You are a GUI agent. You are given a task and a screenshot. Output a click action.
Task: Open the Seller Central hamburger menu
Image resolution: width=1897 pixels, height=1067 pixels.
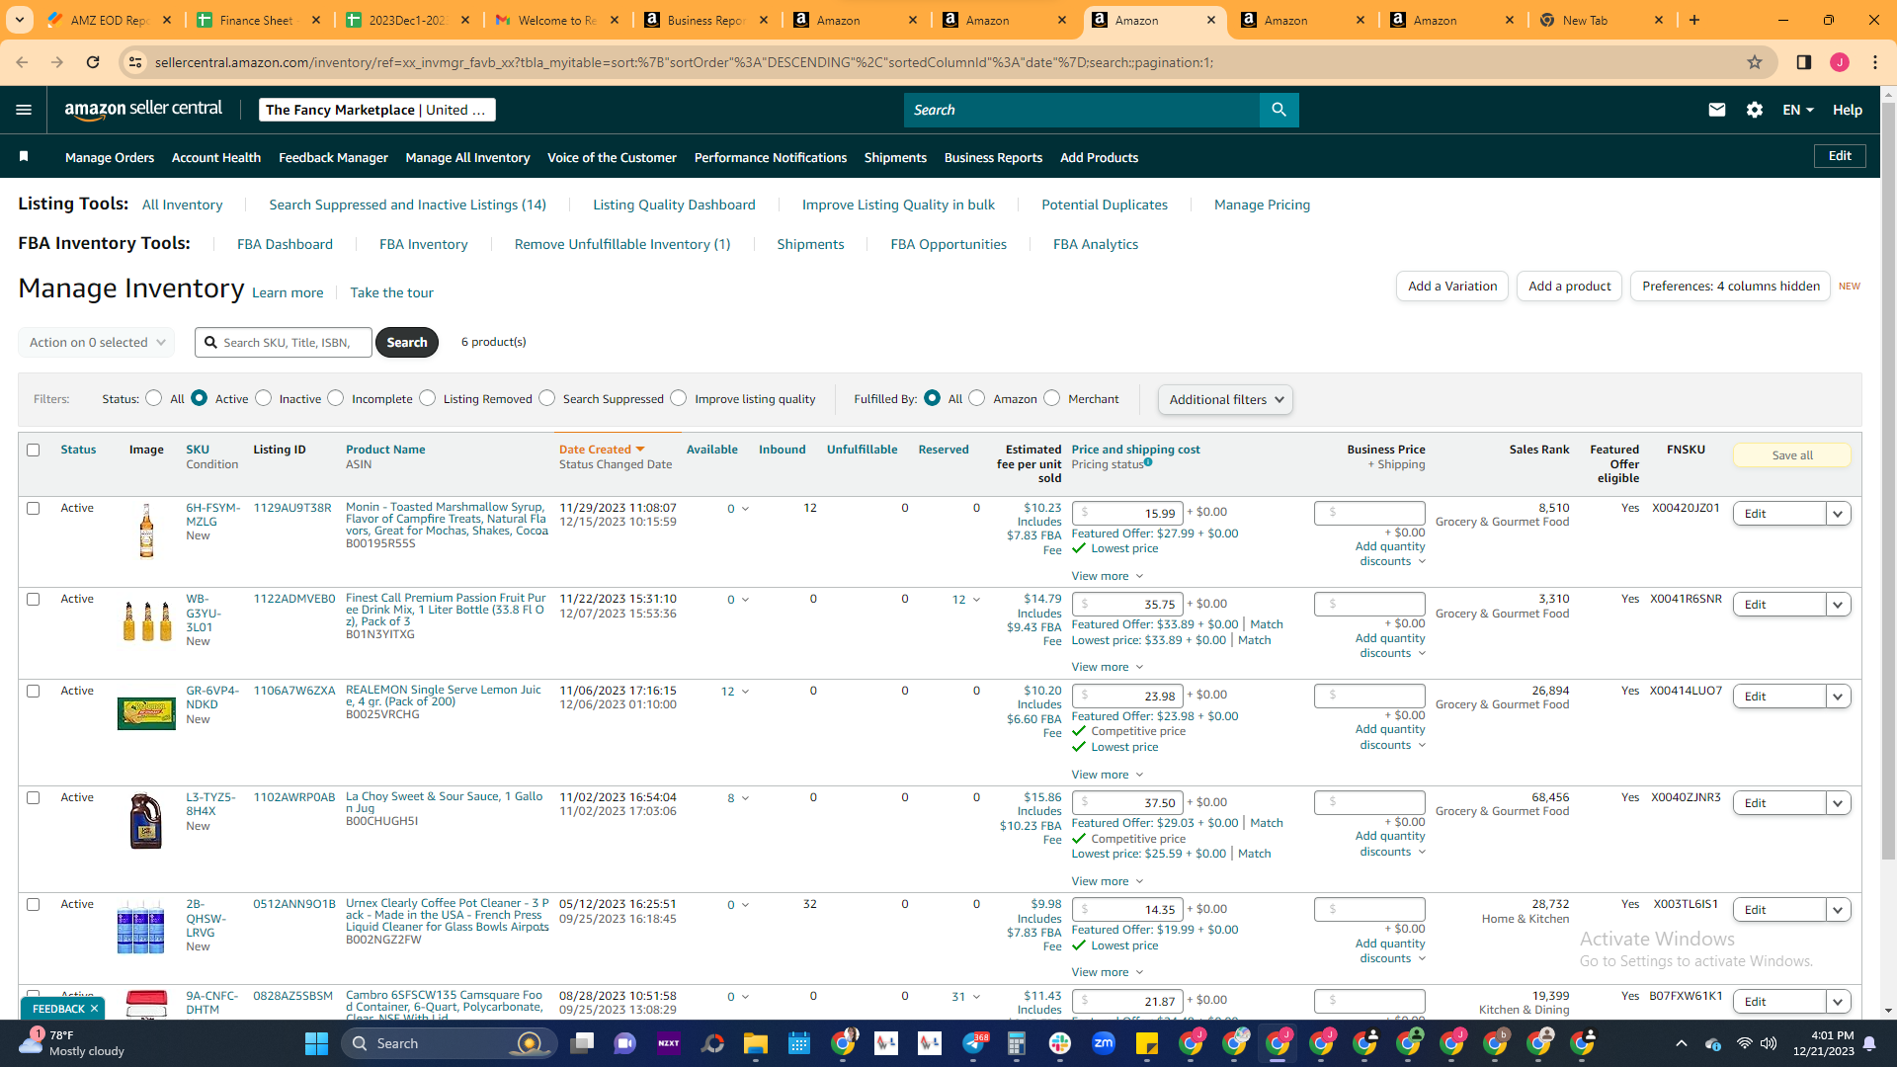pos(24,110)
